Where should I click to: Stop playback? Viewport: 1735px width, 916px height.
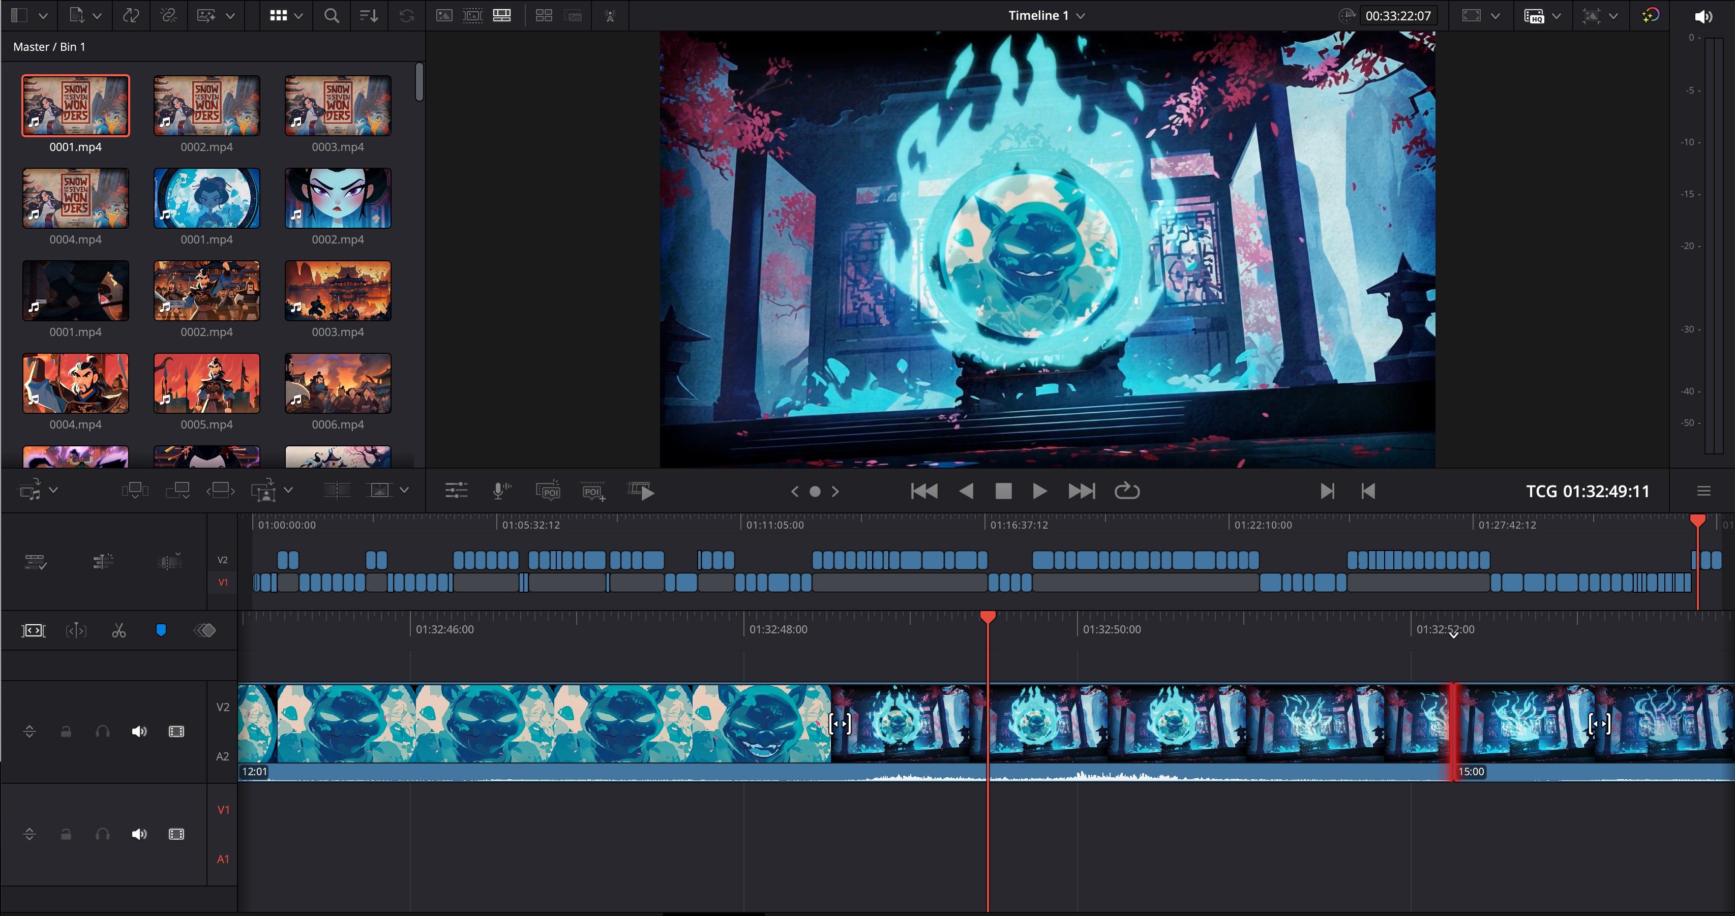[x=1004, y=491]
